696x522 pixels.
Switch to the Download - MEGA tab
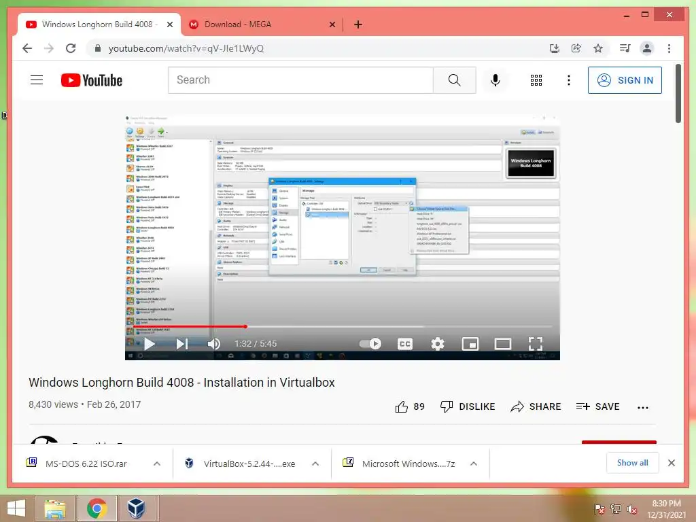[262, 24]
